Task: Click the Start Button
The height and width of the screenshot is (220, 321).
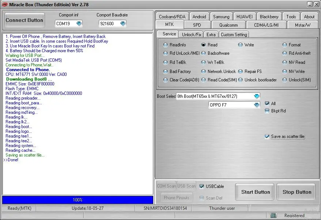Action: coord(256,192)
